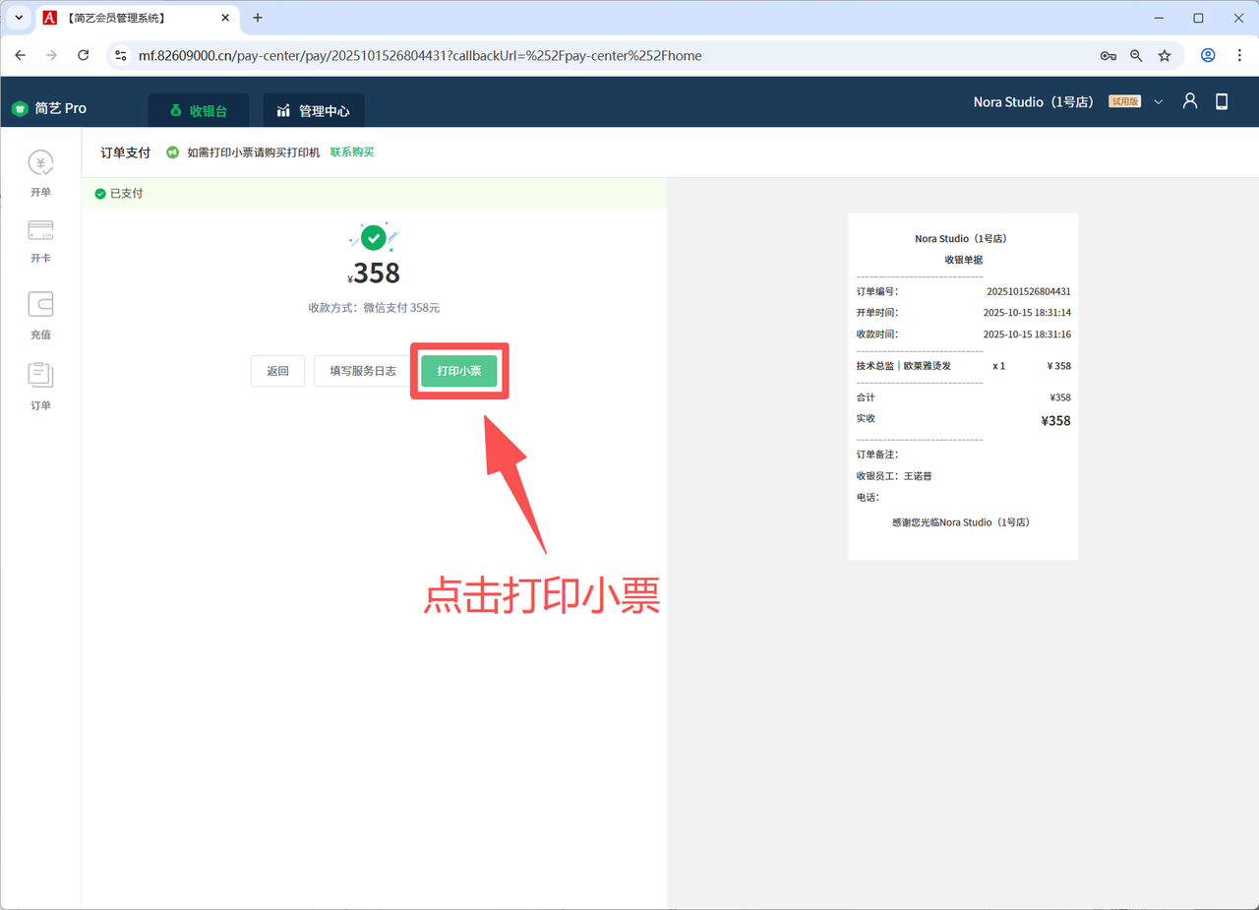Click the browser address bar
This screenshot has width=1259, height=910.
[x=590, y=56]
